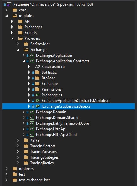Select the test_exchangeUser folder label
Image resolution: width=137 pixels, height=186 pixels.
coord(34,180)
